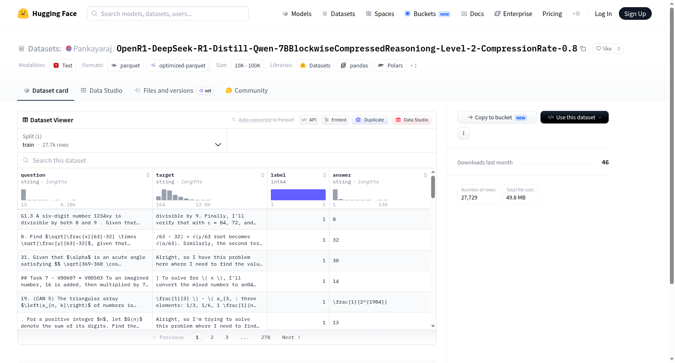The height and width of the screenshot is (363, 675).
Task: Click the Auto-converted to Parquet link
Action: click(266, 120)
